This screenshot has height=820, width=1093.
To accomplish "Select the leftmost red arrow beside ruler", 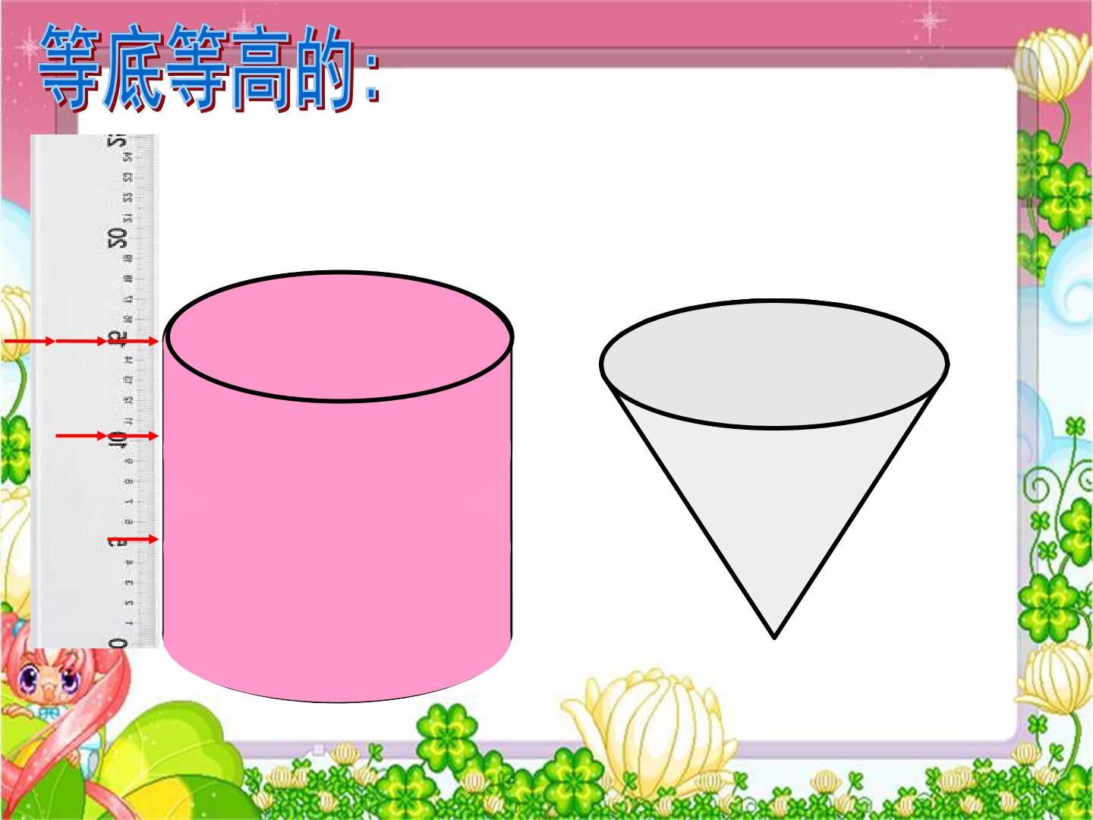I will pyautogui.click(x=30, y=342).
